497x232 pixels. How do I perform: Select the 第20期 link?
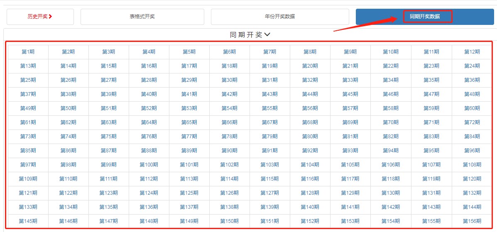[310, 66]
